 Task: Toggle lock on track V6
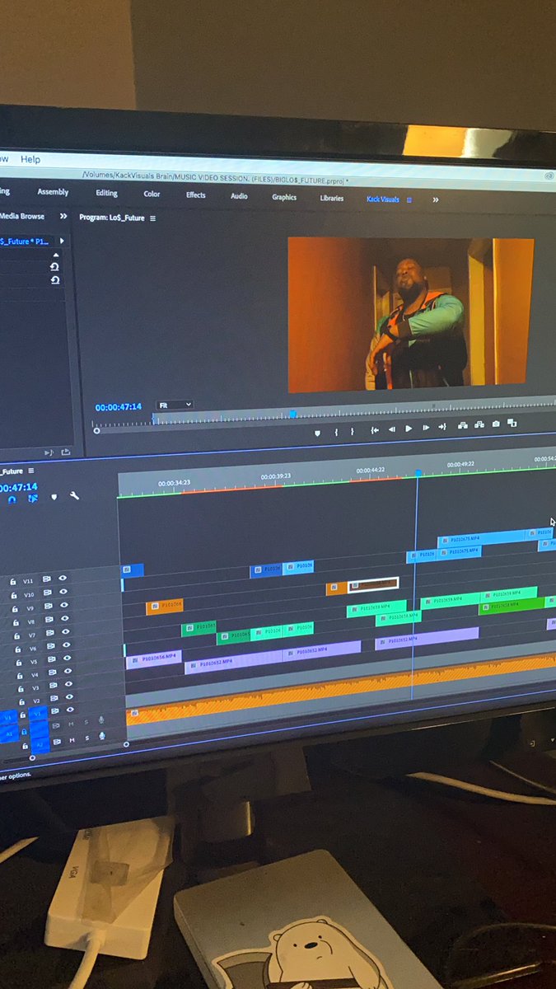pyautogui.click(x=18, y=649)
